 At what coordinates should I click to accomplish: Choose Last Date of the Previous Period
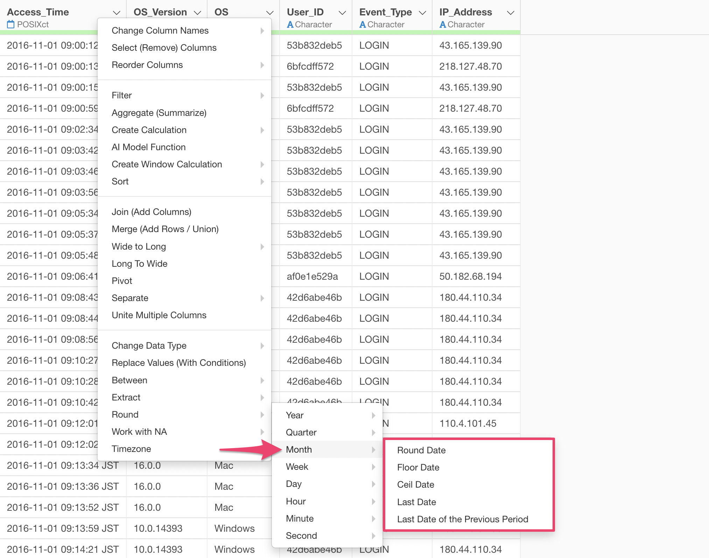[x=462, y=519]
